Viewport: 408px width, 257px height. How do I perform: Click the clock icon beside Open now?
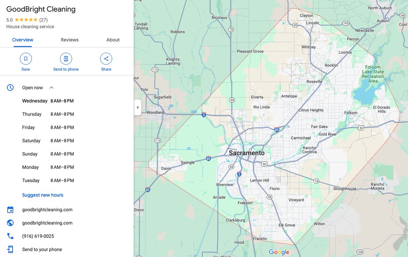click(11, 88)
